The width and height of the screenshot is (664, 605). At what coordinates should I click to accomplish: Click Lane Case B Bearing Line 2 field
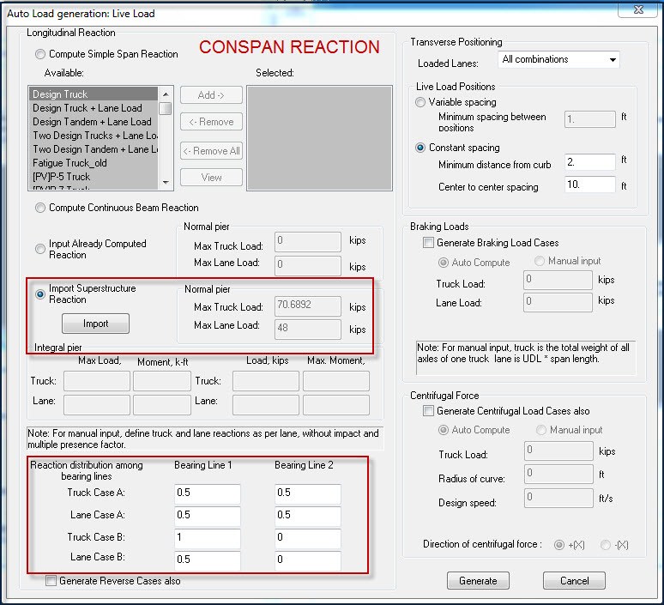[308, 560]
